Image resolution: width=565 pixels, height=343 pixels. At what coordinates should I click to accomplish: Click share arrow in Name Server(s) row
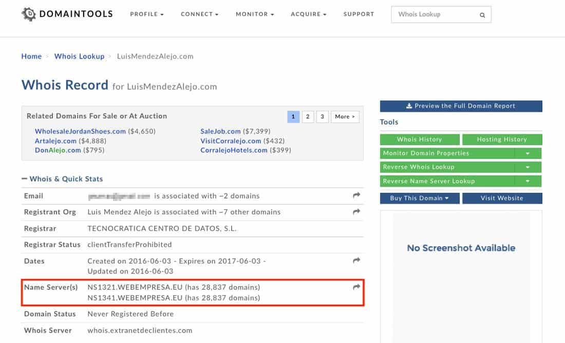[x=356, y=287]
